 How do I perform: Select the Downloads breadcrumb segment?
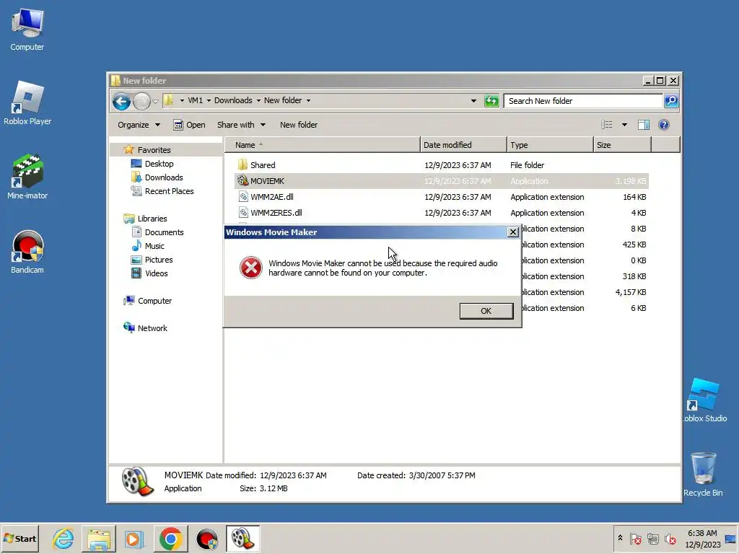[x=233, y=100]
